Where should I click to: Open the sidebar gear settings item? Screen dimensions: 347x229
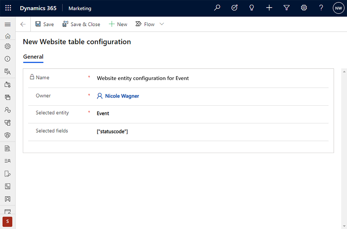coord(8,46)
